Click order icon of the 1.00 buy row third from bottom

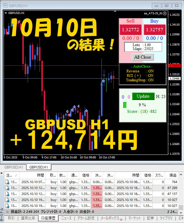point(7,194)
